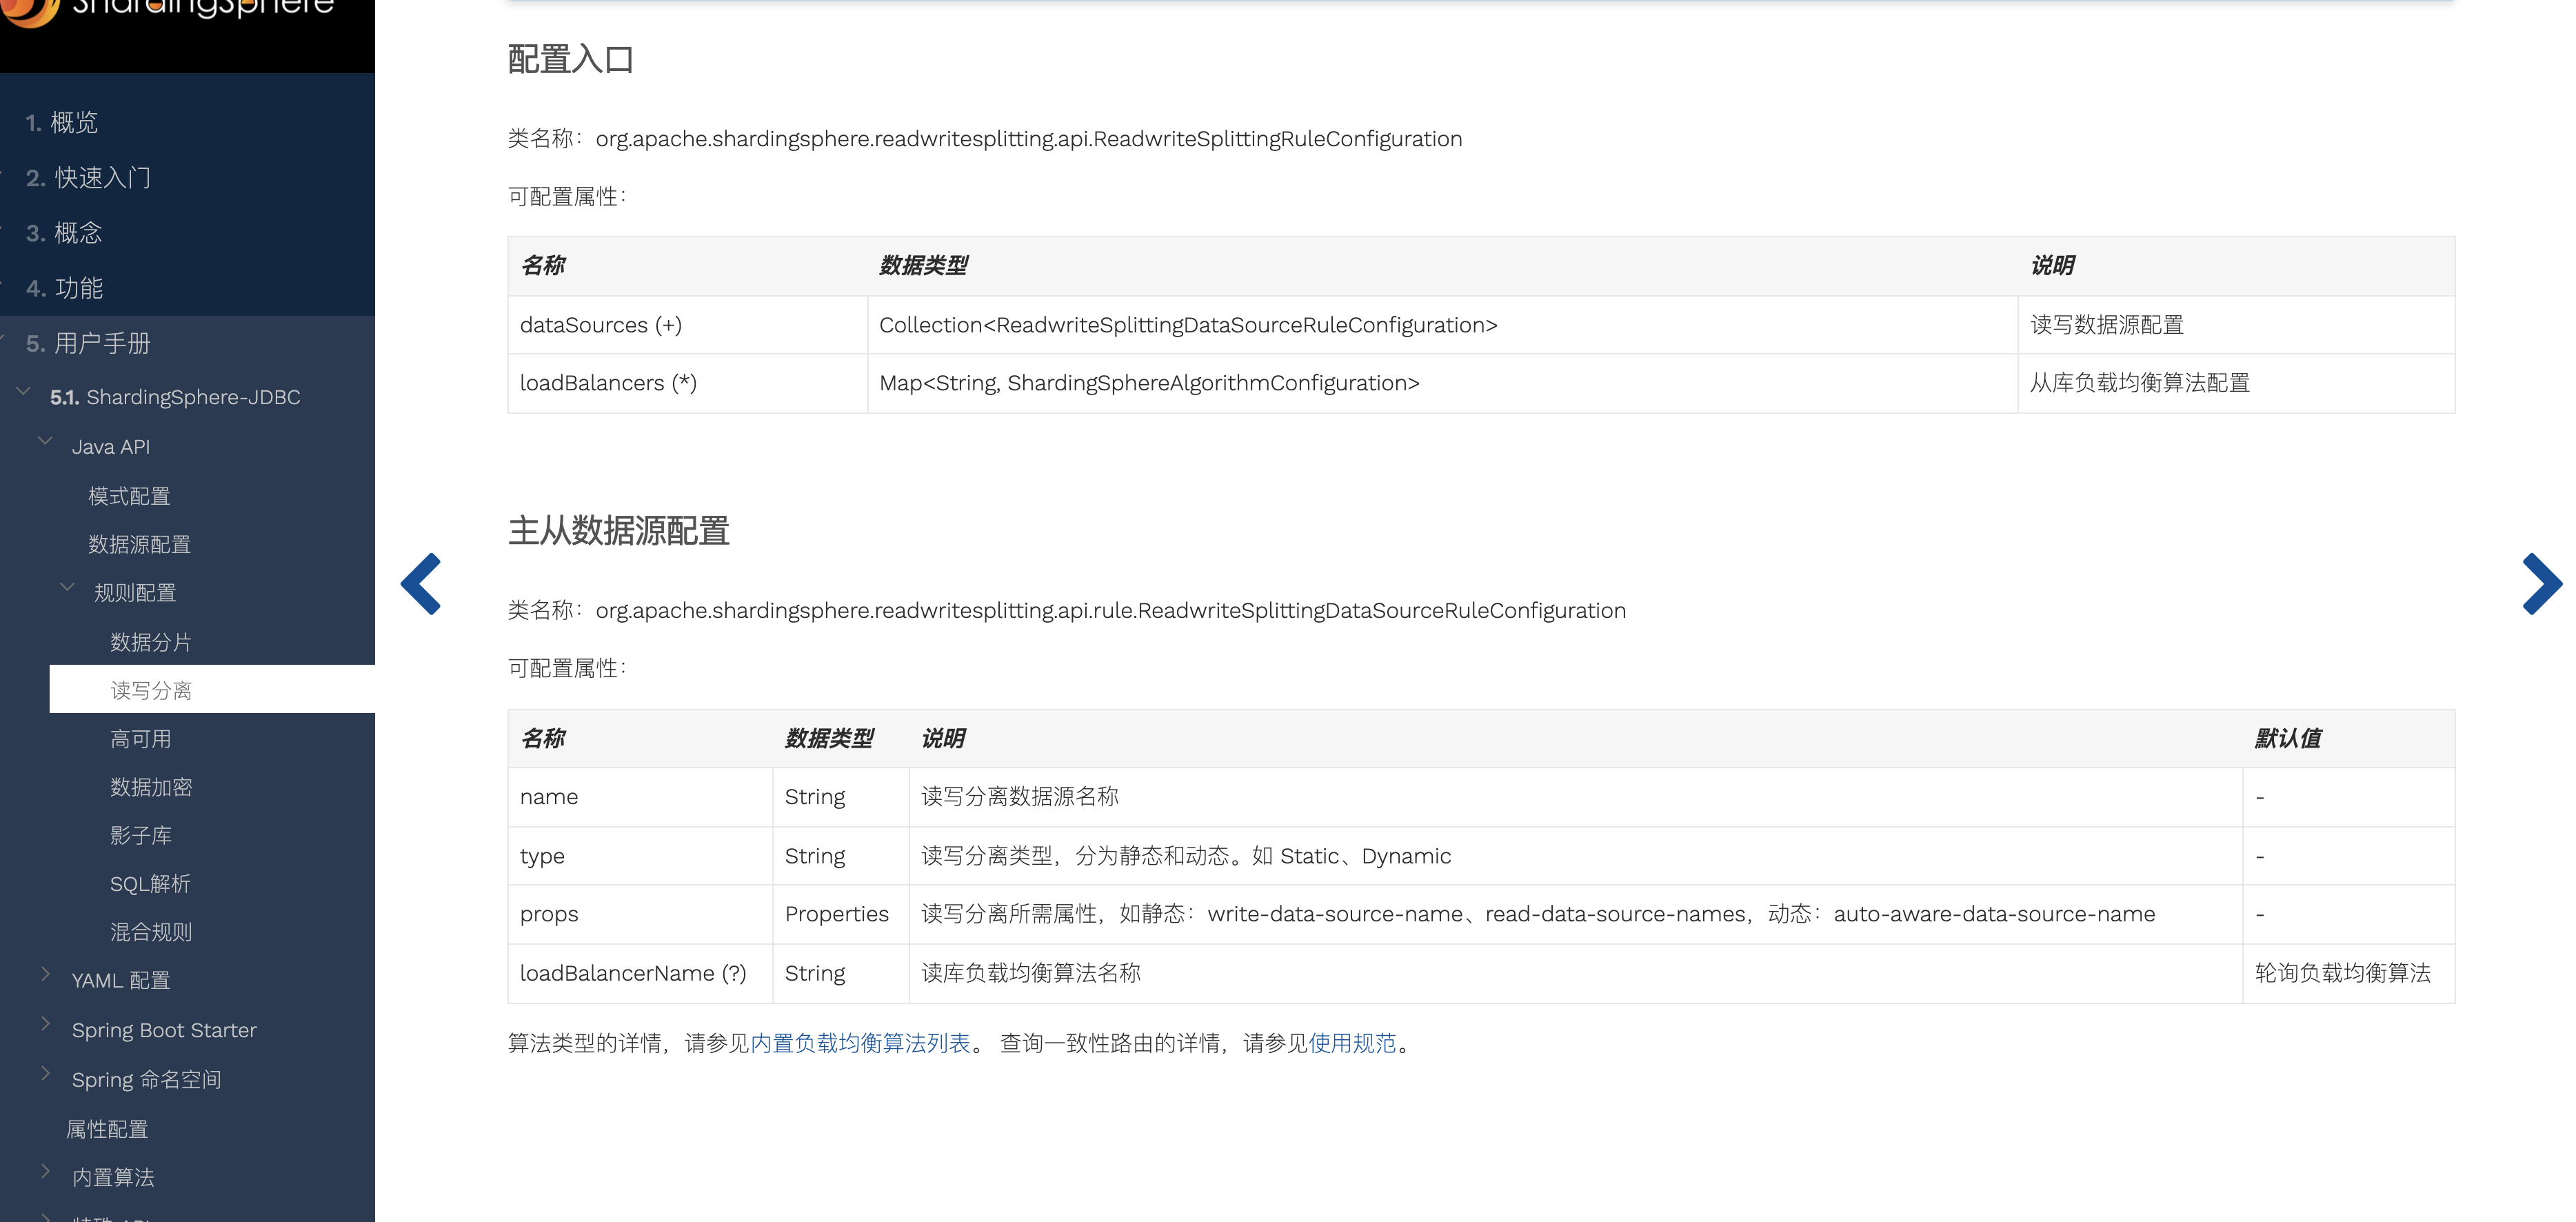Navigate to the SQL解析 page

coord(150,884)
